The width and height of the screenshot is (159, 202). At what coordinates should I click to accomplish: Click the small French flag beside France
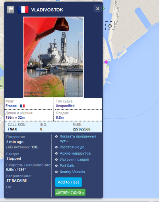(22, 106)
